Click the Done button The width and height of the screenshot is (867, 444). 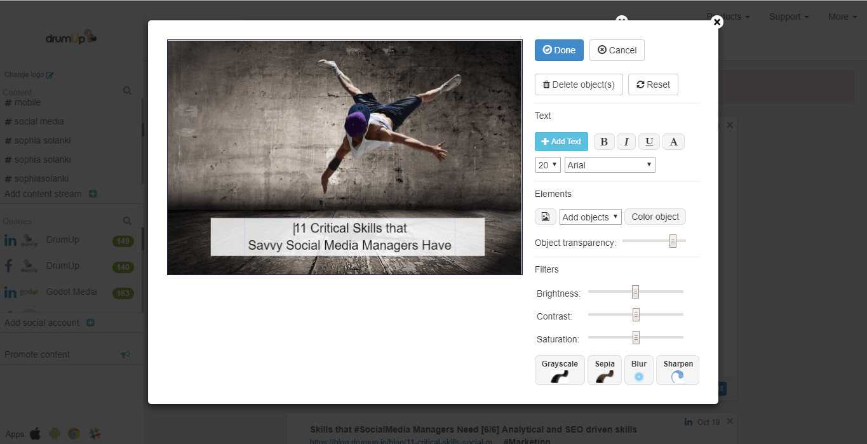pos(559,50)
